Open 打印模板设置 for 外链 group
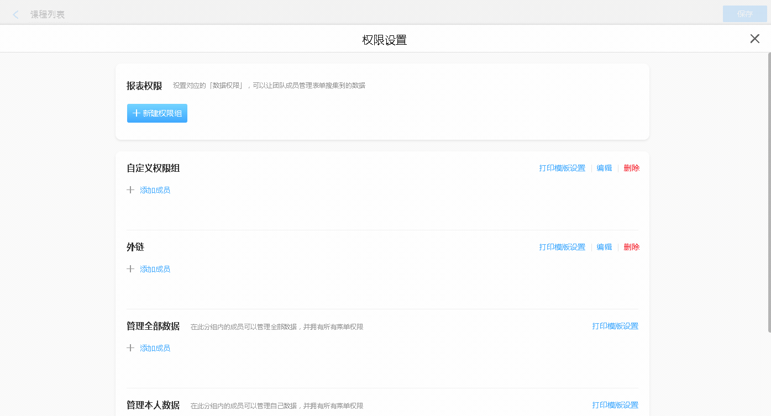The height and width of the screenshot is (416, 771). pyautogui.click(x=562, y=247)
